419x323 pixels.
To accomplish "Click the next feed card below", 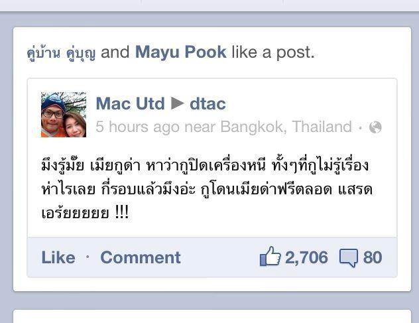I will (212, 316).
